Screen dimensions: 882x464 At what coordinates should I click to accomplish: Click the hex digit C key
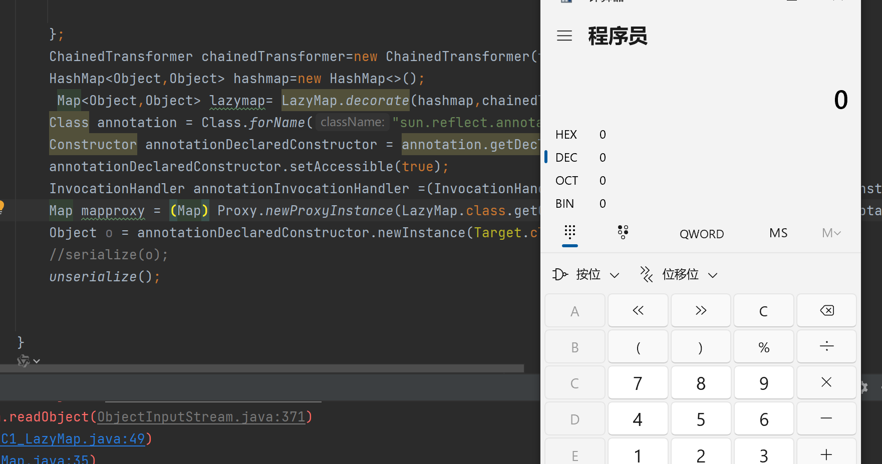575,383
